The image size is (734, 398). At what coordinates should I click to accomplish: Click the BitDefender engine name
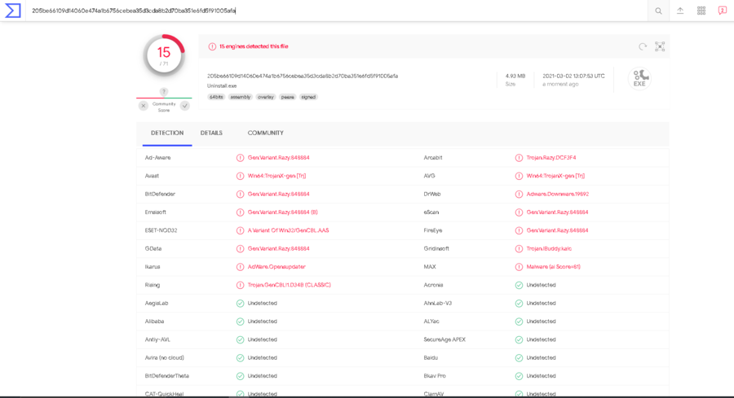[x=160, y=195]
